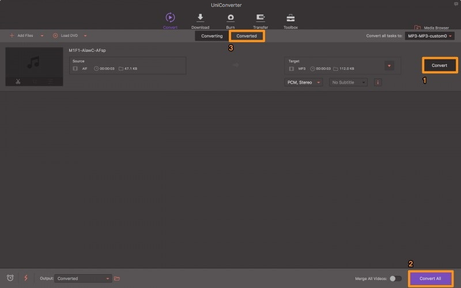Viewport: 461px width, 288px height.
Task: Open the PCM, Stereo audio dropdown
Action: [304, 82]
